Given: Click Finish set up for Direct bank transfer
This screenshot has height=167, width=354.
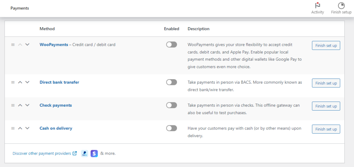Looking at the screenshot, I should [326, 83].
